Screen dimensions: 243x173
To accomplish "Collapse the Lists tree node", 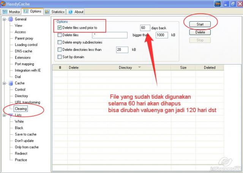I will click(4, 115).
